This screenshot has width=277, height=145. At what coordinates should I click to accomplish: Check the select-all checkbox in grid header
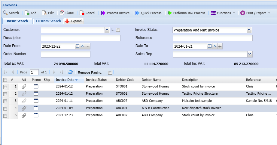pyautogui.click(x=5, y=80)
